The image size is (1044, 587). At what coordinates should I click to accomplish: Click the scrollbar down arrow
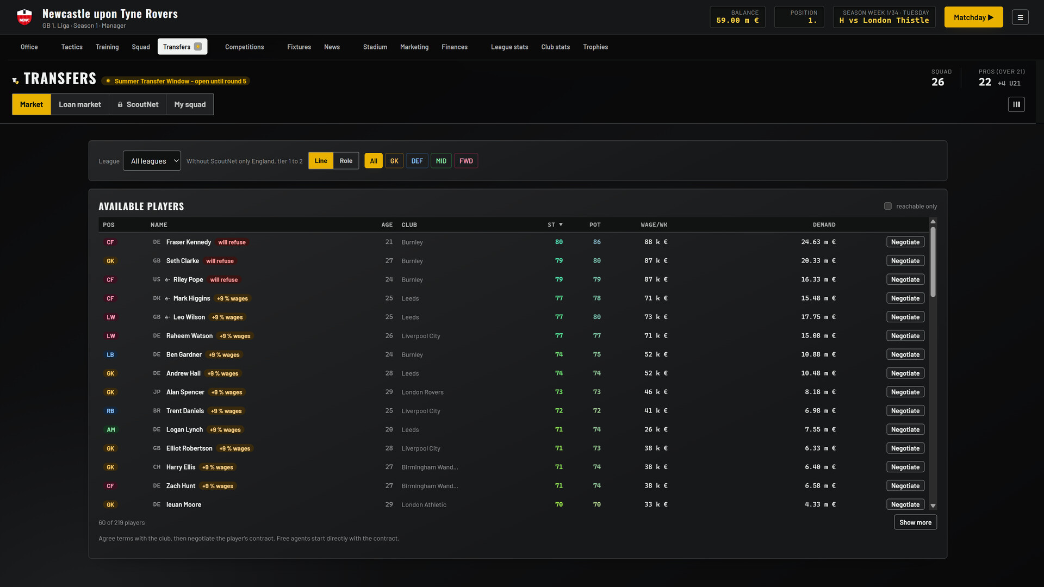pyautogui.click(x=933, y=505)
